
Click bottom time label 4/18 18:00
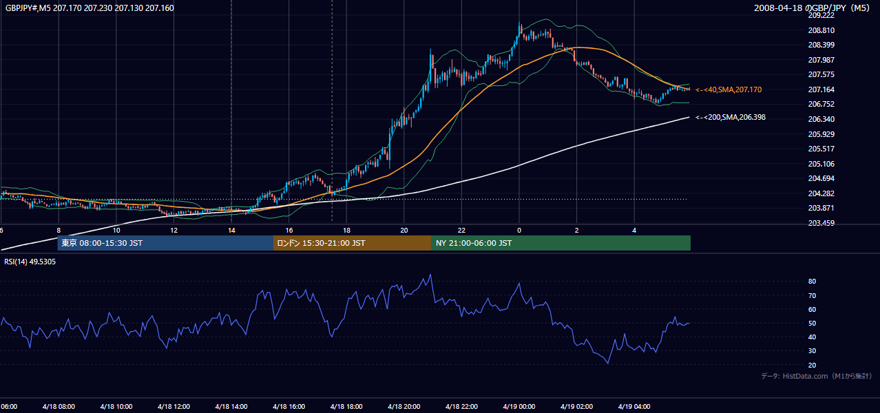pos(346,407)
